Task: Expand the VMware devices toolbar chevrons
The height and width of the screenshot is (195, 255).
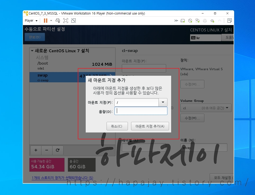Action: pos(176,21)
